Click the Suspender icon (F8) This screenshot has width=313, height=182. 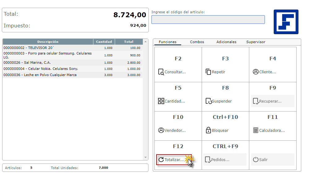208,101
